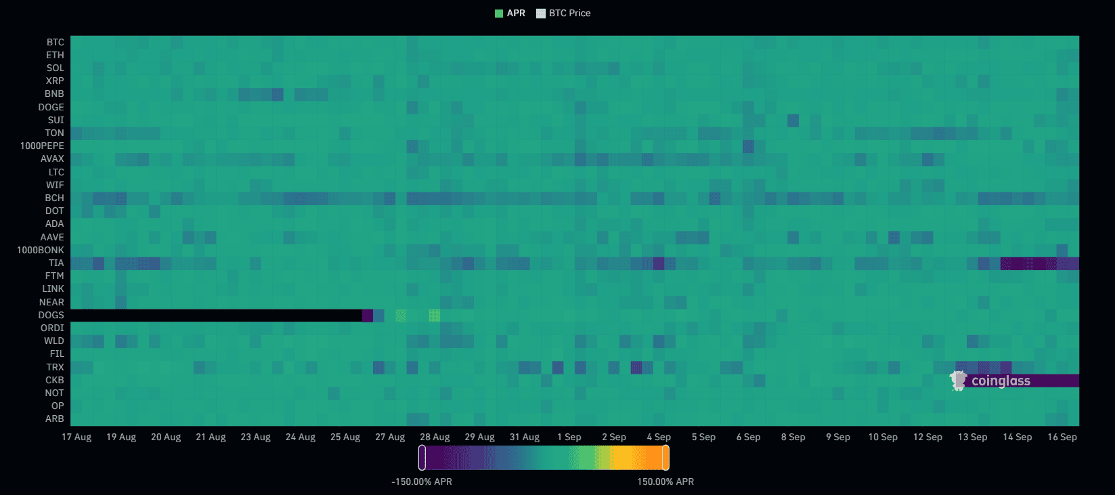Click the 31 Aug date label

[x=525, y=437]
